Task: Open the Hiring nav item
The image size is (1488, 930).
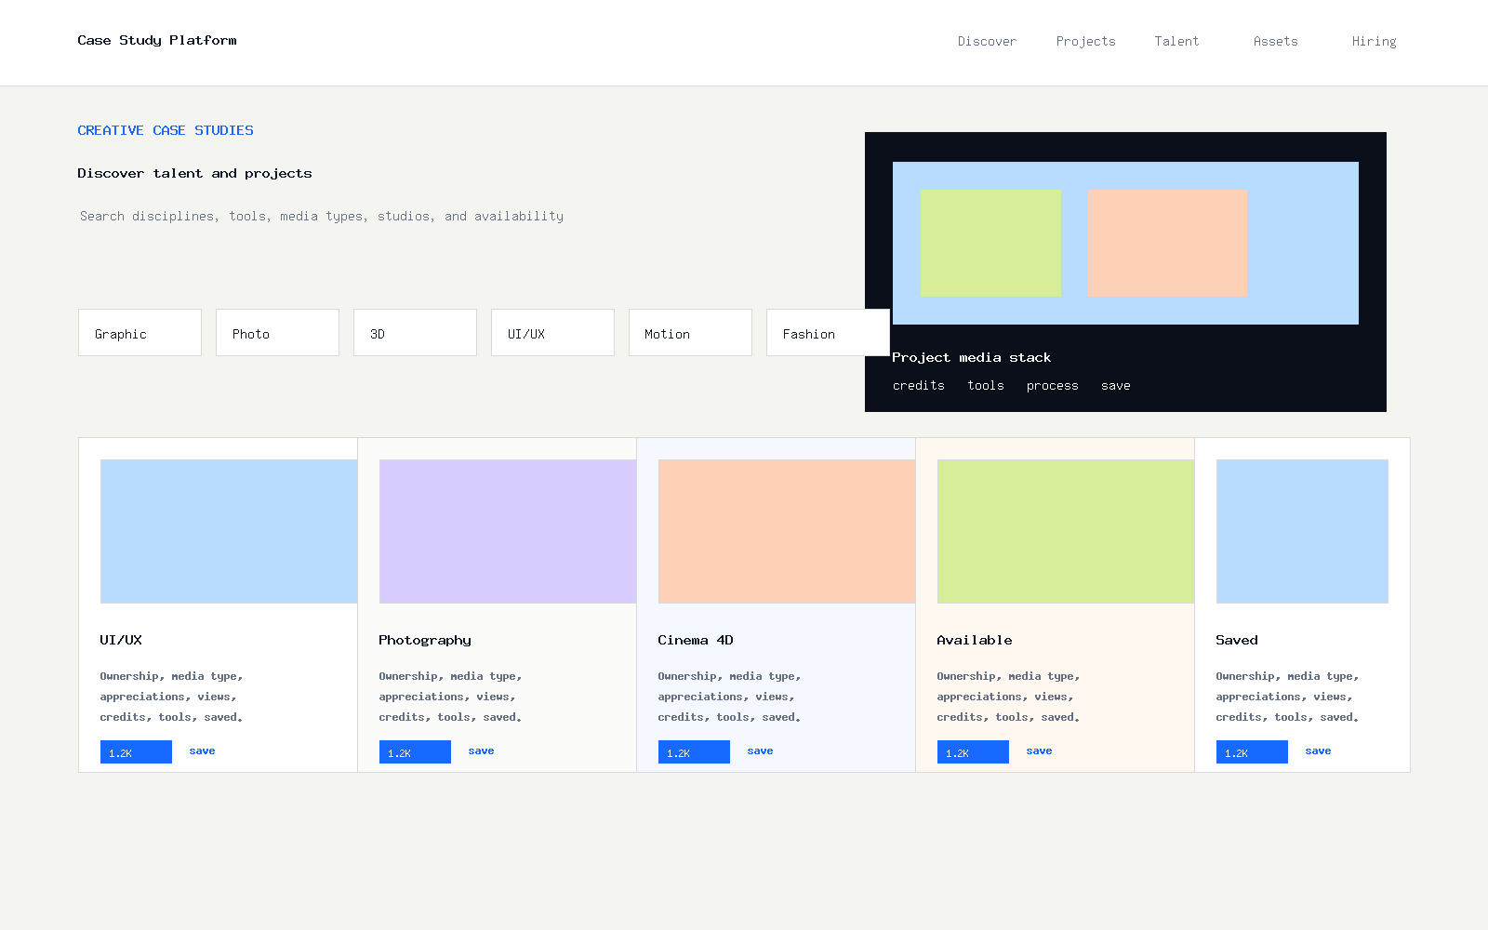Action: (1374, 41)
